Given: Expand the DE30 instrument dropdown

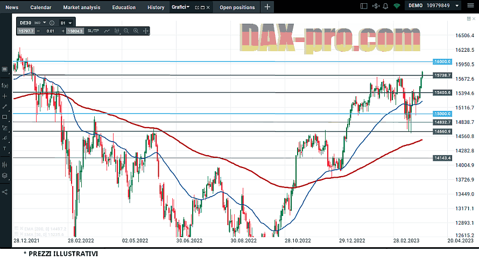Looking at the screenshot, I should (x=45, y=23).
